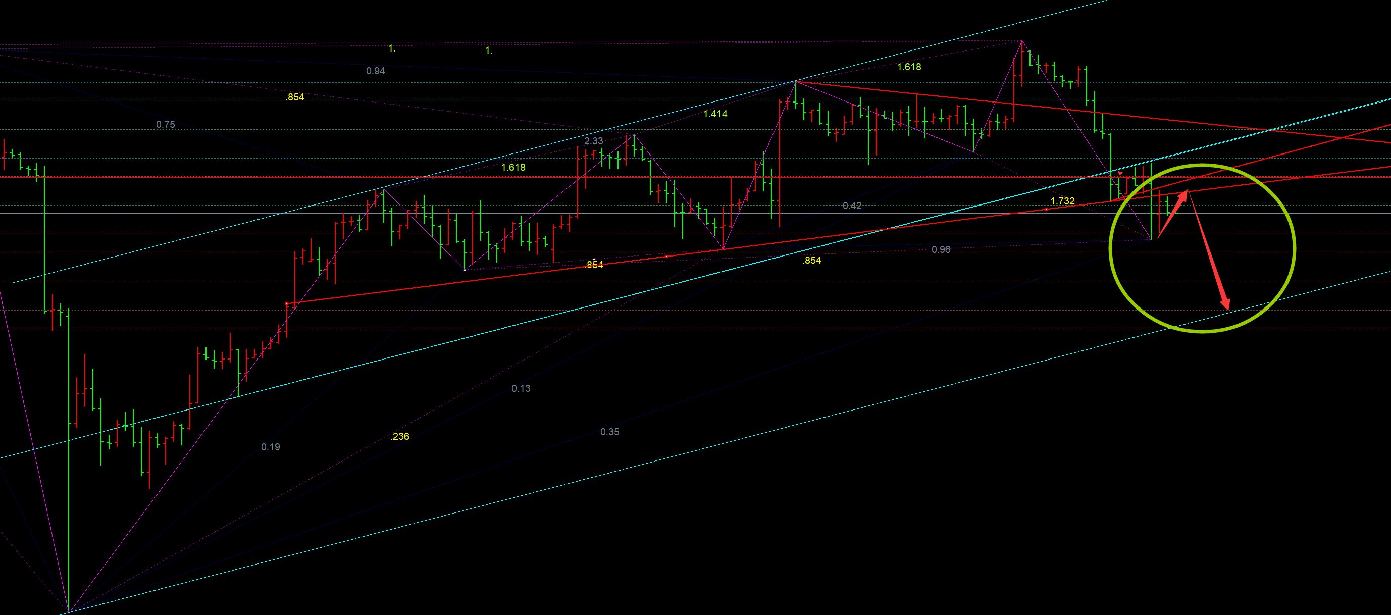The image size is (1391, 615).
Task: Select the 0.75 ratio label
Action: pos(165,124)
